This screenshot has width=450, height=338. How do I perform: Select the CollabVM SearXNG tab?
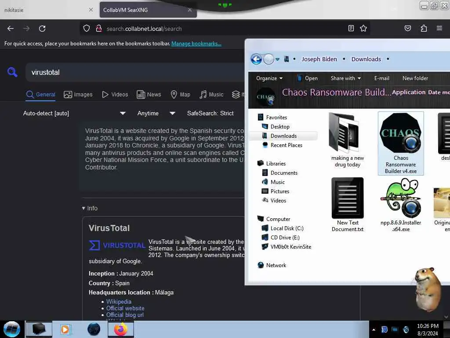coord(148,10)
